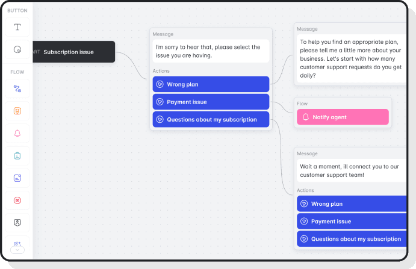Click "Payment issue" in the bottom-right node
This screenshot has width=416, height=269.
pos(352,221)
